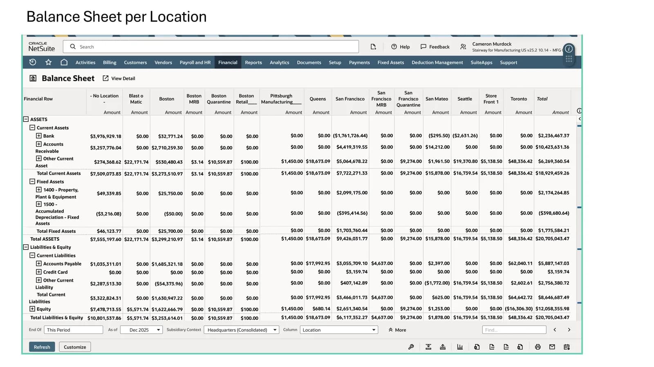This screenshot has width=654, height=367.
Task: Open the bar chart graph icon
Action: tap(460, 347)
